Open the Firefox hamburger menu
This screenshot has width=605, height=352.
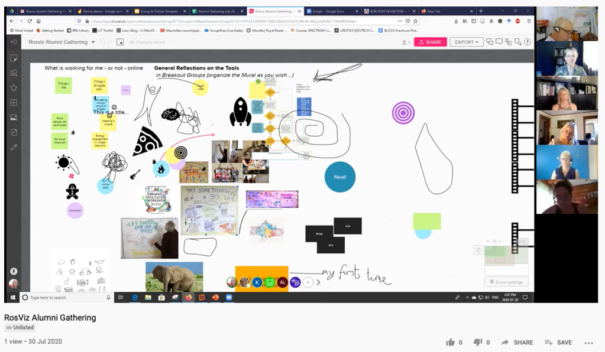pos(529,21)
